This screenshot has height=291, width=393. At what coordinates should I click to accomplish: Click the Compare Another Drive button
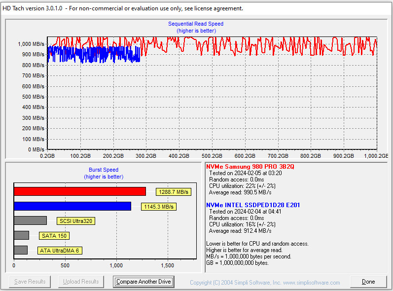click(143, 282)
